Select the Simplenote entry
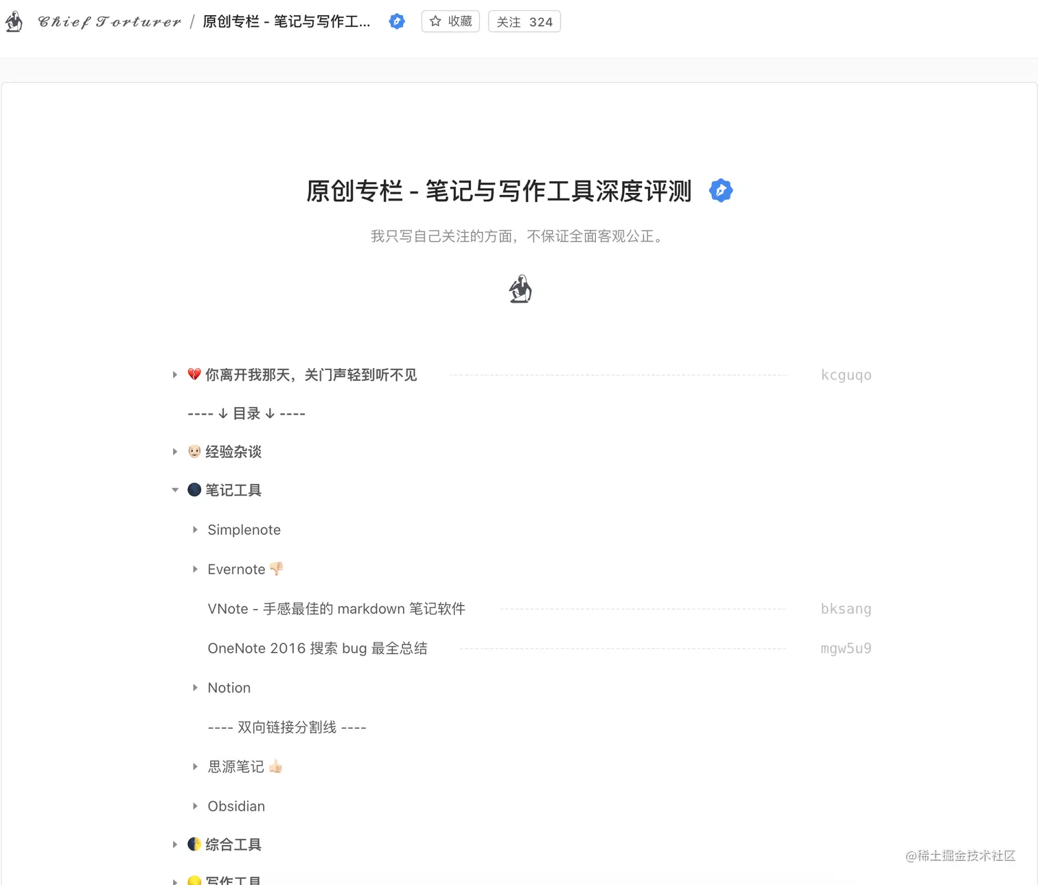Image resolution: width=1038 pixels, height=885 pixels. pyautogui.click(x=244, y=530)
